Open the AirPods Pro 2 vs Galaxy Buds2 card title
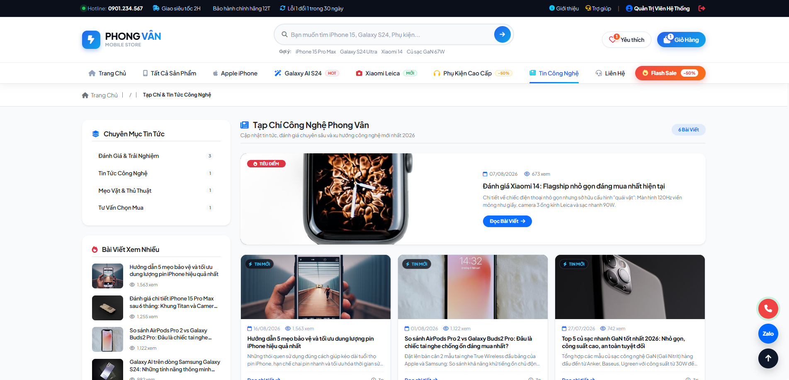The width and height of the screenshot is (789, 380). pyautogui.click(x=468, y=342)
